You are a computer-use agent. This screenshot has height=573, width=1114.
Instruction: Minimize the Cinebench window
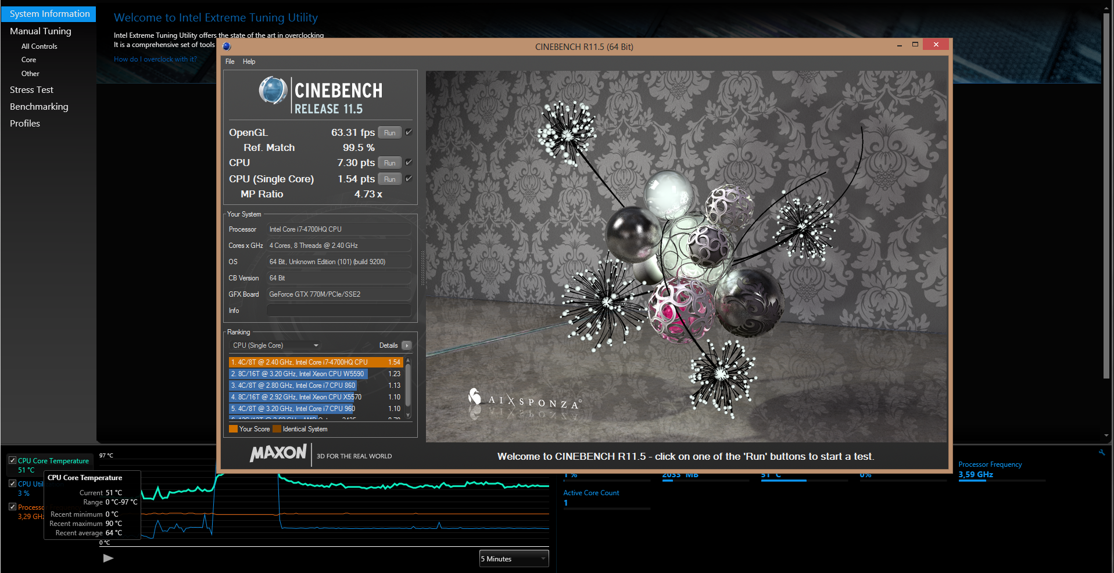(x=899, y=45)
